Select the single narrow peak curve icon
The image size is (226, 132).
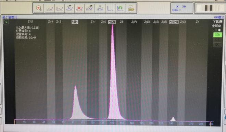pyautogui.click(x=110, y=8)
